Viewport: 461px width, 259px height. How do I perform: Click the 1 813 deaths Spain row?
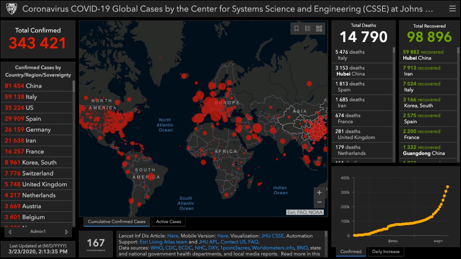pos(362,87)
